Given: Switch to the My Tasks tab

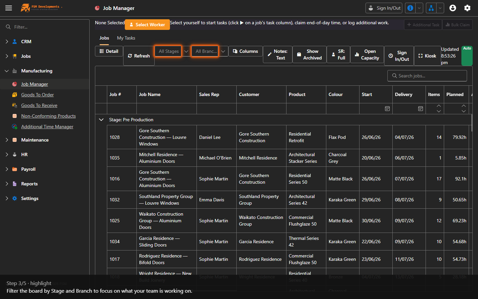Looking at the screenshot, I should tap(126, 38).
